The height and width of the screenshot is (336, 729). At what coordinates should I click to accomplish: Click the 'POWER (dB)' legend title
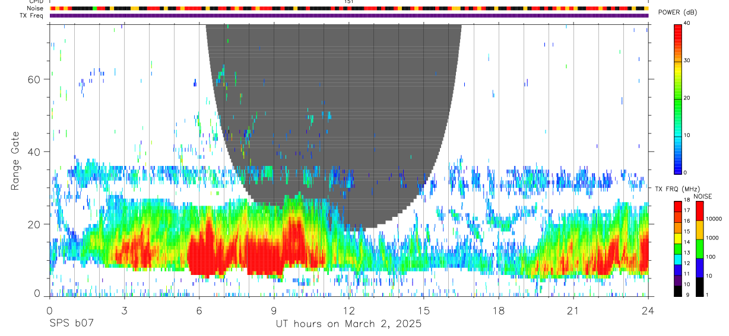coord(678,13)
